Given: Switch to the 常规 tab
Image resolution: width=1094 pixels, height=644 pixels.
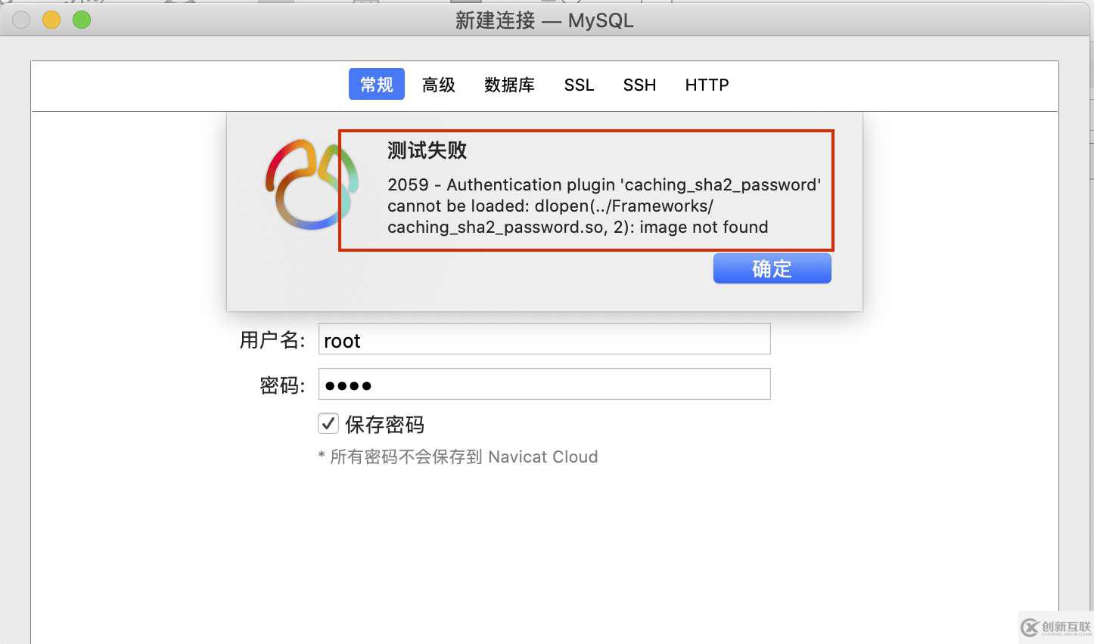Looking at the screenshot, I should 377,85.
